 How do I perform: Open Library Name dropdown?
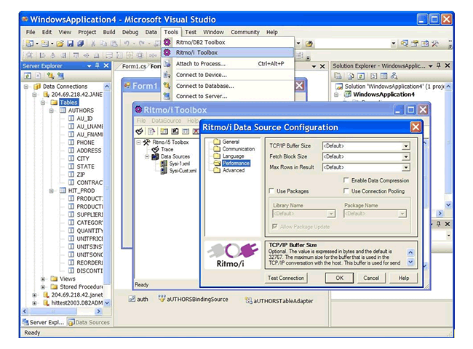(x=331, y=214)
